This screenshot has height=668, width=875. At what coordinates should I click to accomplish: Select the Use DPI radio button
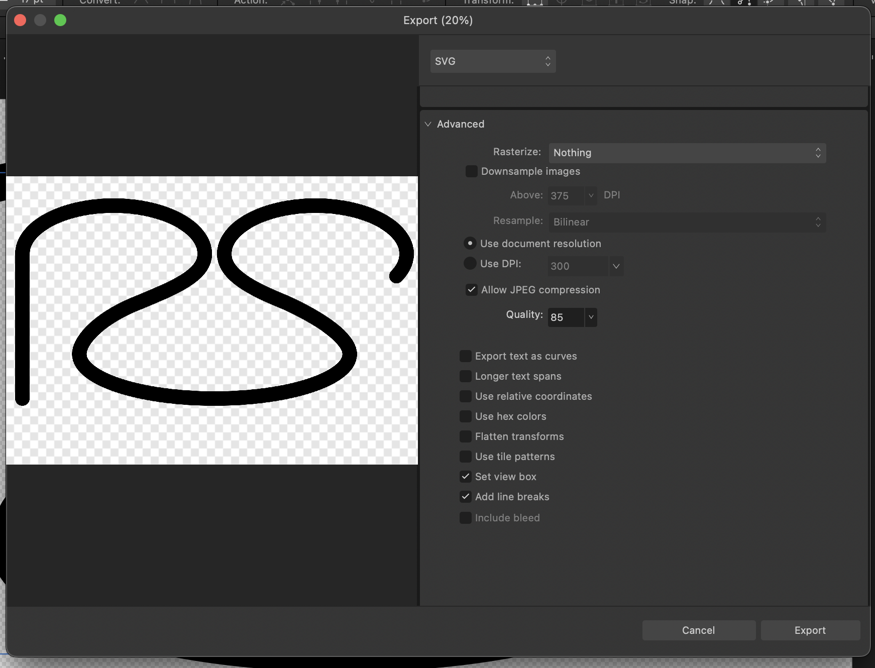click(x=470, y=264)
